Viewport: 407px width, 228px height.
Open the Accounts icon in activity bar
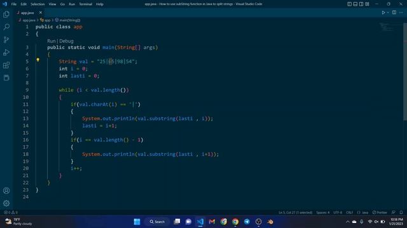[x=6, y=191]
